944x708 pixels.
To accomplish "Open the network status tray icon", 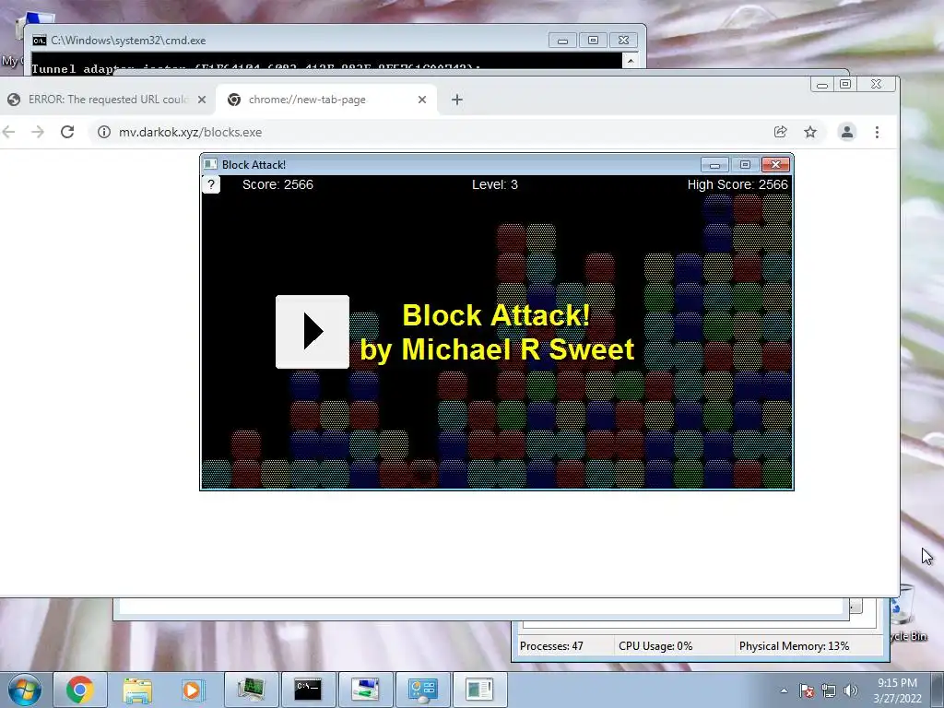I will click(829, 690).
